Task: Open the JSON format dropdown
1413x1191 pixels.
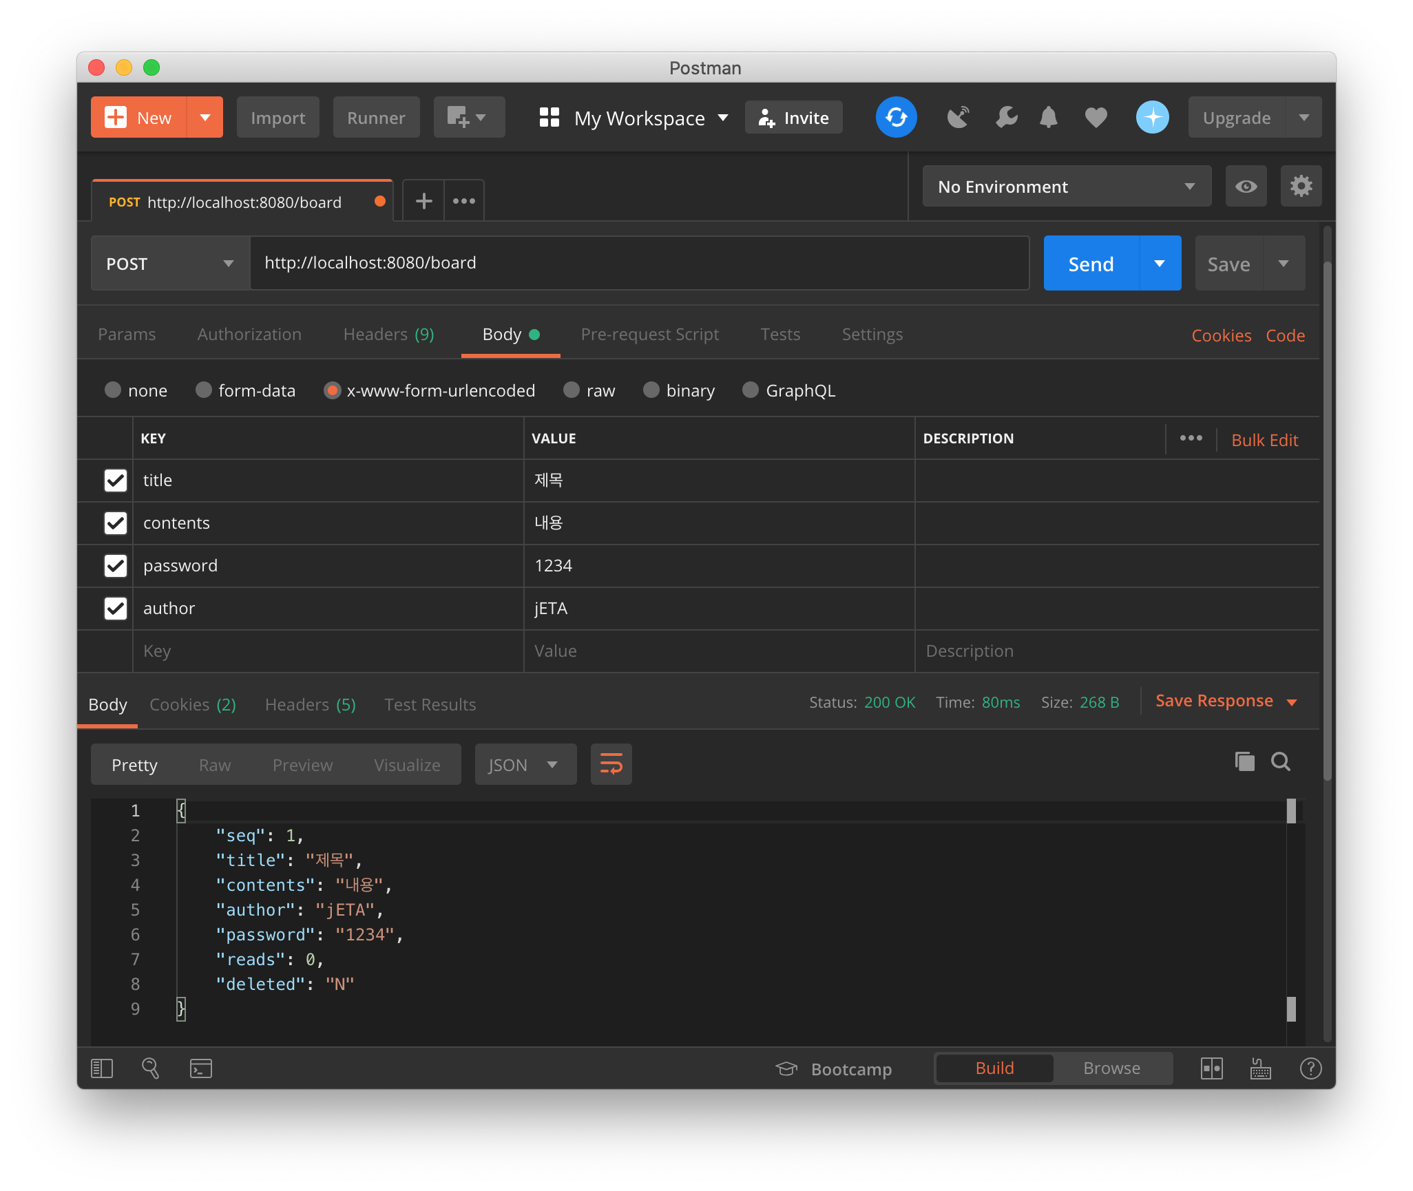Action: point(525,765)
